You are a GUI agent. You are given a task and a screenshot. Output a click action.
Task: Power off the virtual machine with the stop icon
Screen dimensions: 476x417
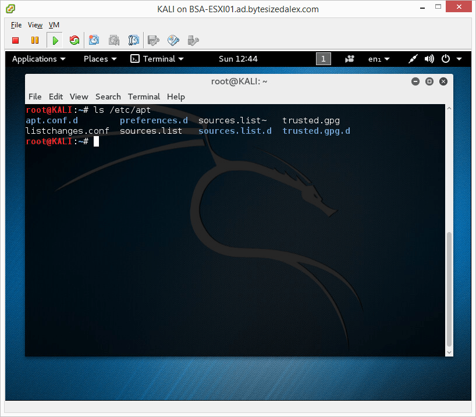pos(15,40)
